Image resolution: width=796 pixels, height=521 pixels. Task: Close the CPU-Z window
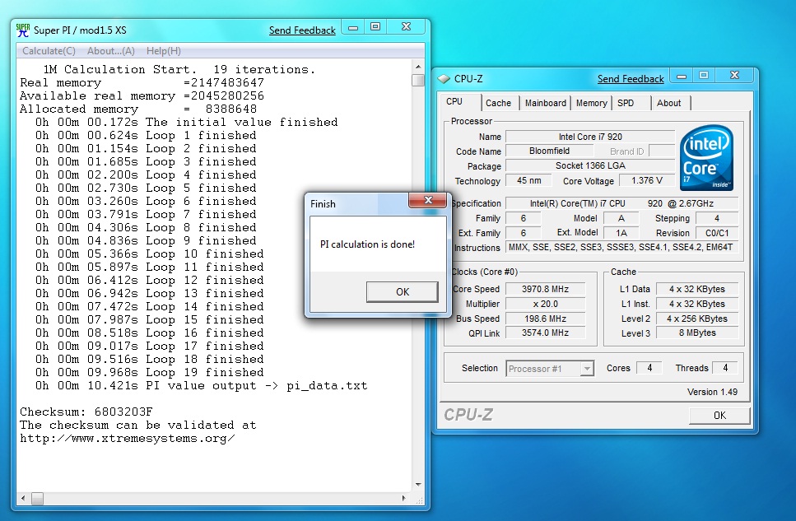pyautogui.click(x=734, y=75)
